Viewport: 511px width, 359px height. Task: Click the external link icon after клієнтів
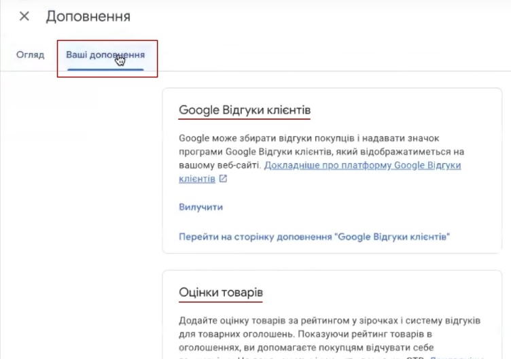pos(223,179)
